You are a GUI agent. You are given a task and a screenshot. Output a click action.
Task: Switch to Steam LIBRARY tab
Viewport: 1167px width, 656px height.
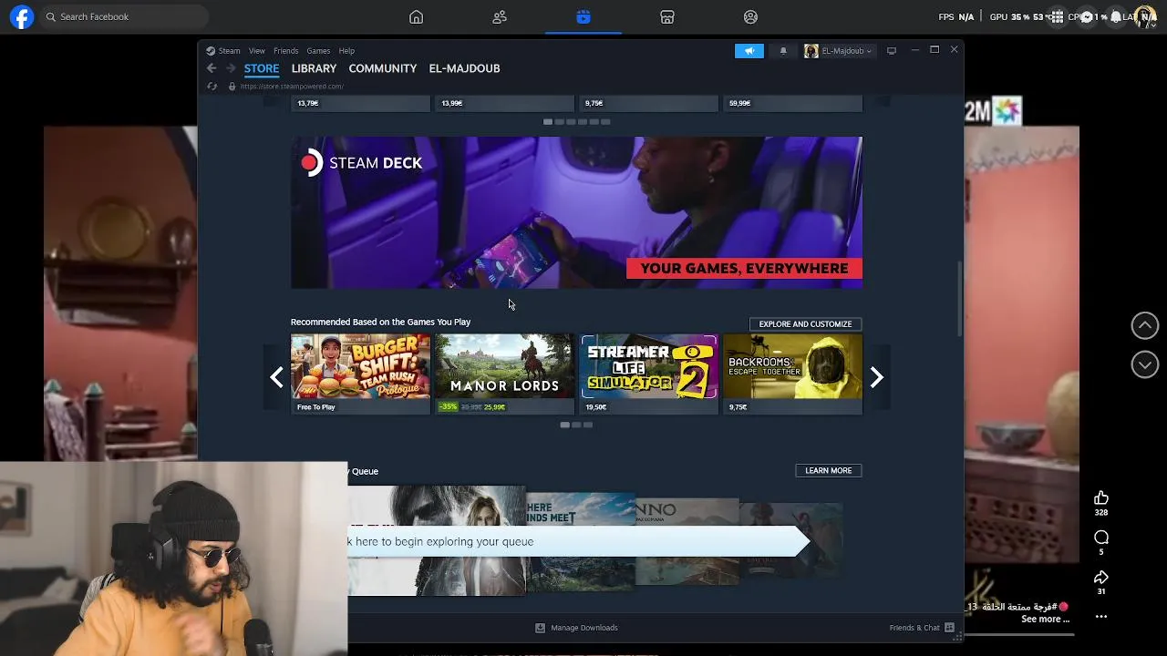(x=314, y=68)
